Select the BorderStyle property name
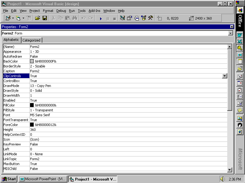Image resolution: width=245 pixels, height=183 pixels. 12,66
